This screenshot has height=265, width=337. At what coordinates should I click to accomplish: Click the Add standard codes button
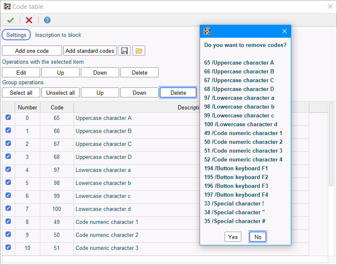click(x=90, y=51)
